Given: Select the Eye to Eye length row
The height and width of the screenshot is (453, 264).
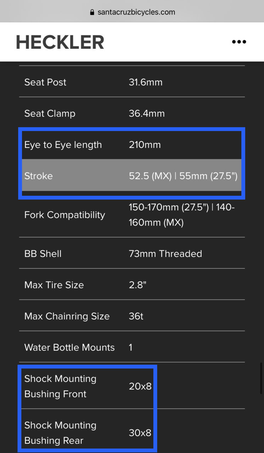Looking at the screenshot, I should coord(132,145).
